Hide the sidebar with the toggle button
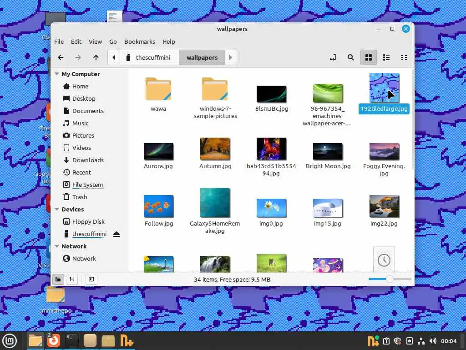The height and width of the screenshot is (350, 466). point(91,279)
